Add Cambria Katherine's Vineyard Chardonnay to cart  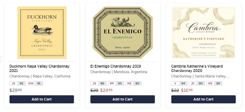(203, 99)
